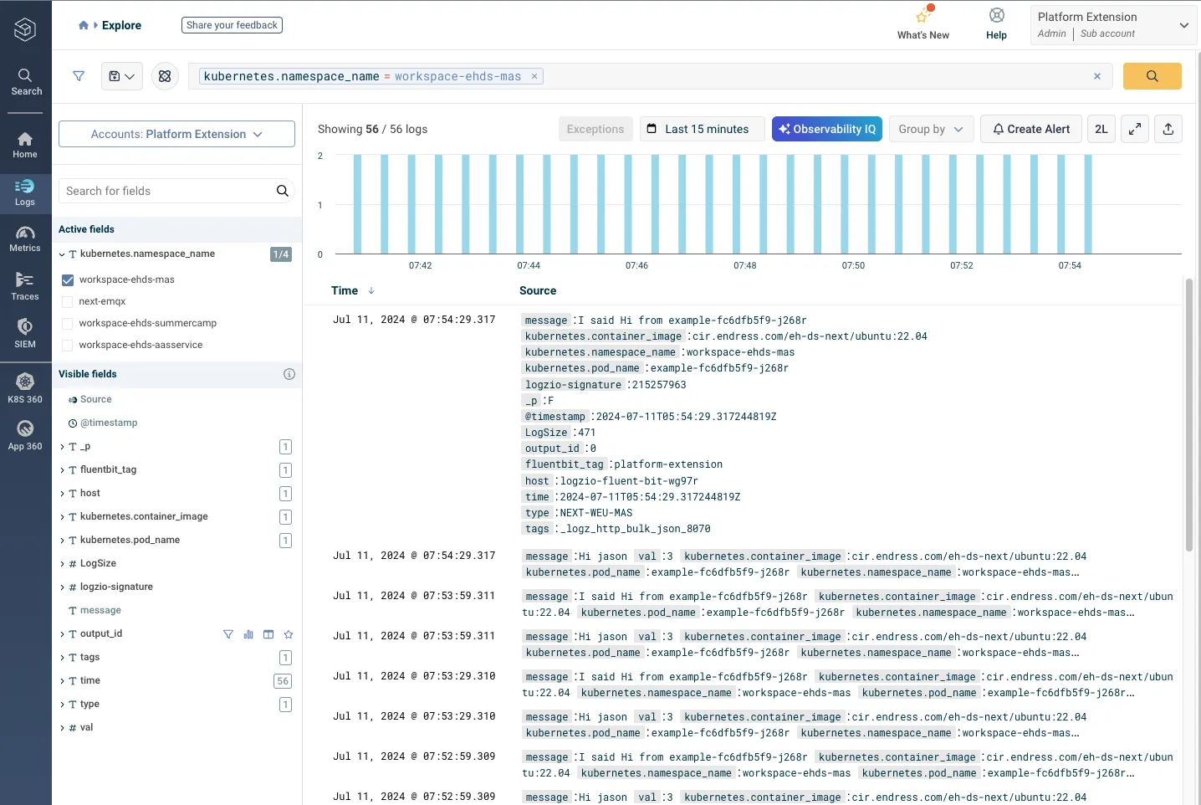Open What's New notifications

point(922,23)
